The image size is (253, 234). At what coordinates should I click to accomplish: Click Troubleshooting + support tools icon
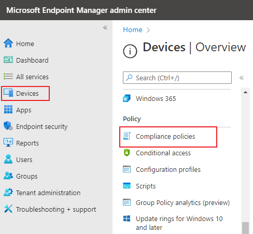point(8,209)
